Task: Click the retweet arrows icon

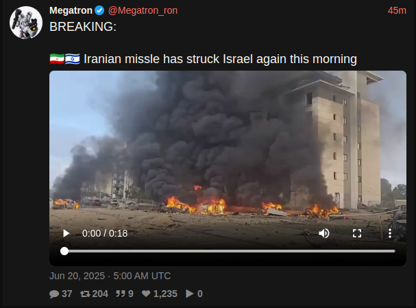Action: (85, 294)
